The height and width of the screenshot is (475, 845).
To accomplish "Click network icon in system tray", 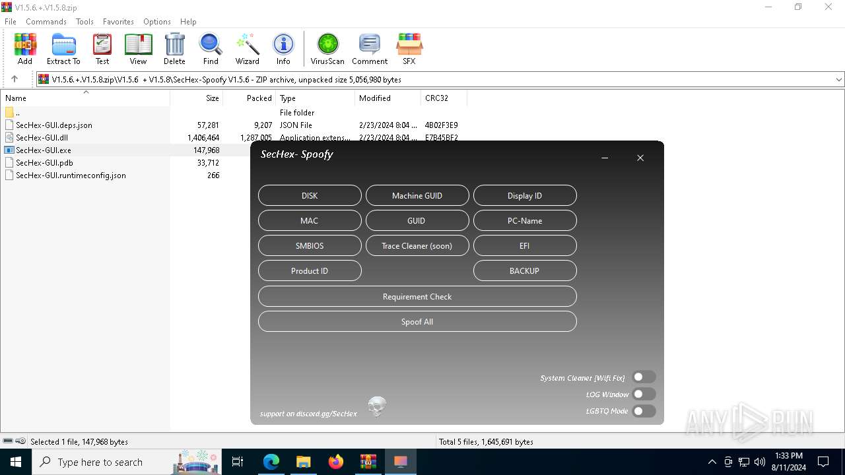I will (744, 462).
